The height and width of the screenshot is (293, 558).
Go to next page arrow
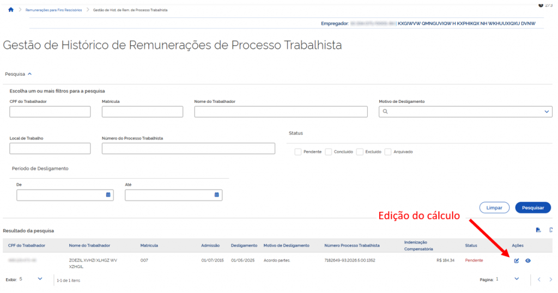pos(550,279)
